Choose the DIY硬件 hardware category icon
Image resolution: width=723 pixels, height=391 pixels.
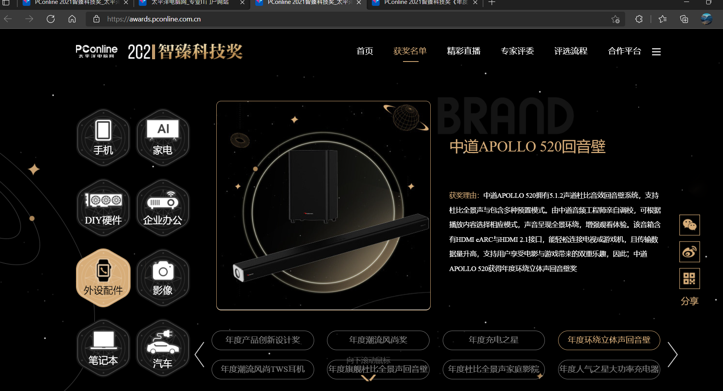point(103,208)
